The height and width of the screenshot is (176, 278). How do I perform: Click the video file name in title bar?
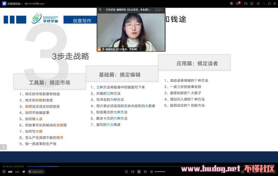34,4
